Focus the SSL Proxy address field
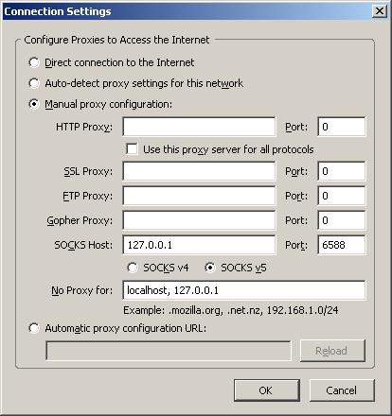The width and height of the screenshot is (392, 416). [199, 171]
